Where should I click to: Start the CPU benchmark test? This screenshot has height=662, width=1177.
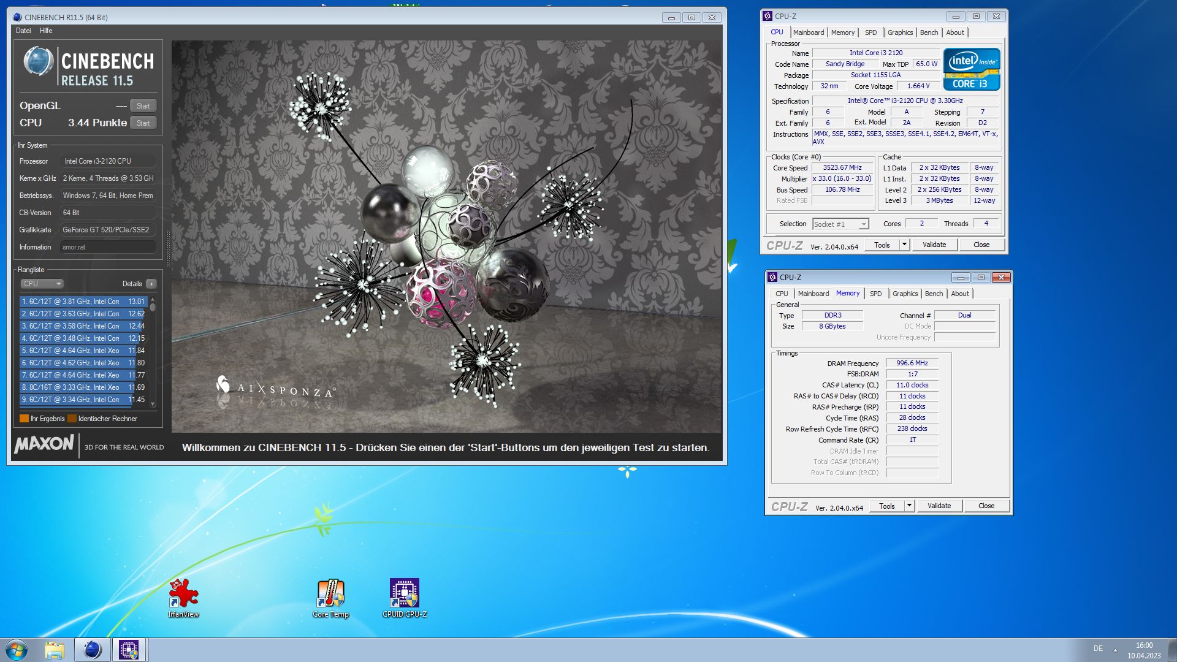tap(143, 123)
